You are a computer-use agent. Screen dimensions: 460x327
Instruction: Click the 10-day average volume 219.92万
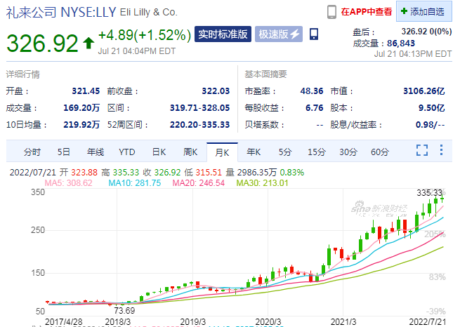pos(81,125)
